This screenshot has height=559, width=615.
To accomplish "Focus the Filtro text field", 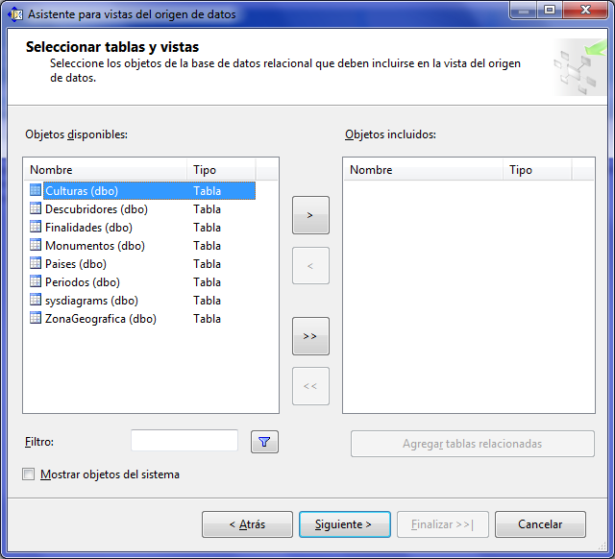I will (184, 441).
